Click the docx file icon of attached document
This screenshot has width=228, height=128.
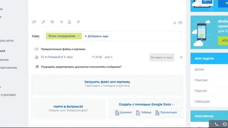(x=36, y=57)
